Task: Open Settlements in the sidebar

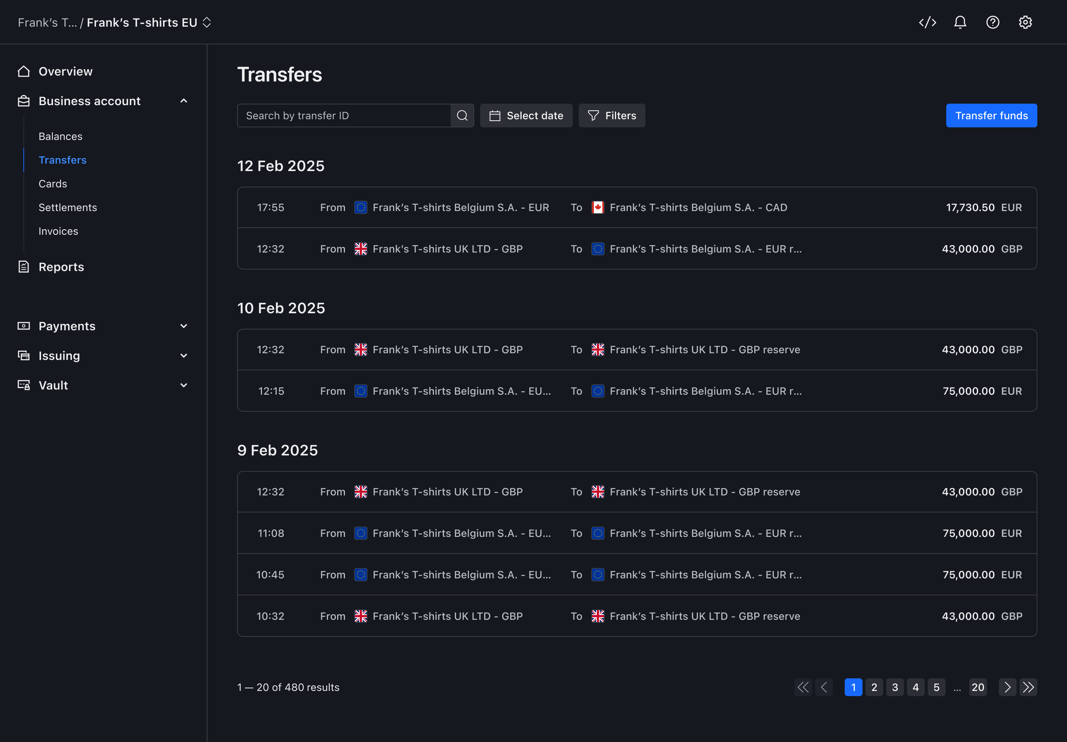Action: (68, 208)
